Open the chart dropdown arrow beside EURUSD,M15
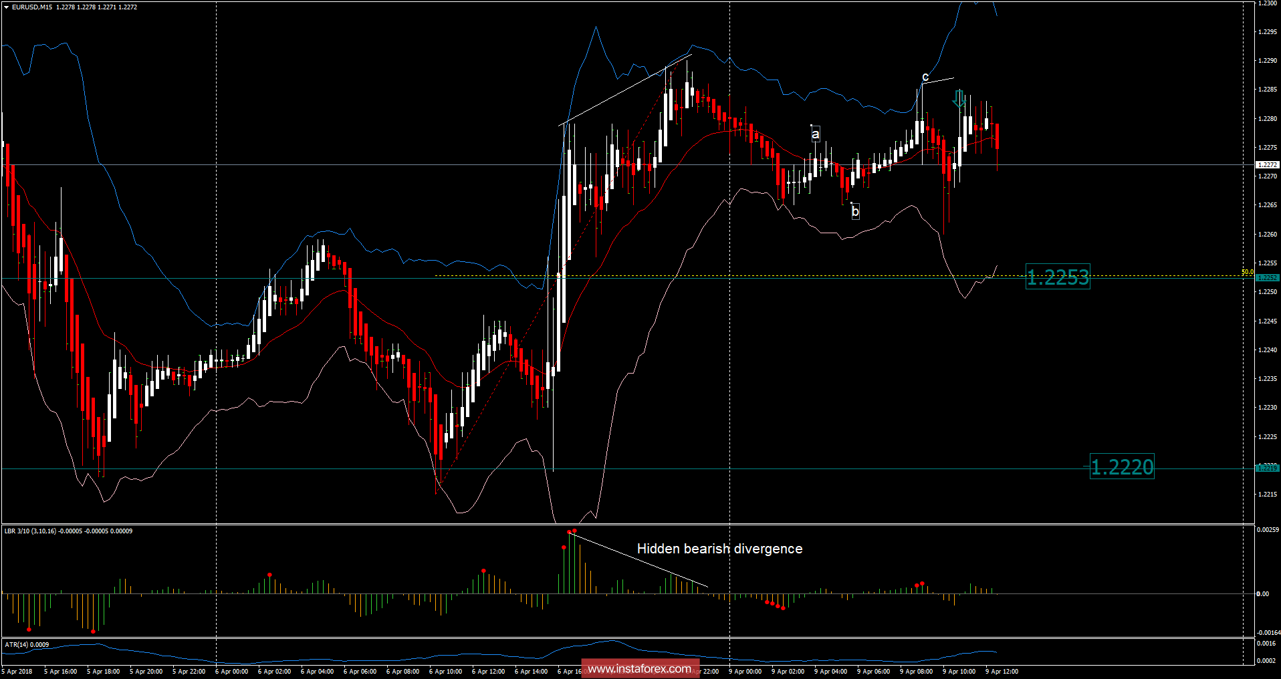 coord(7,7)
